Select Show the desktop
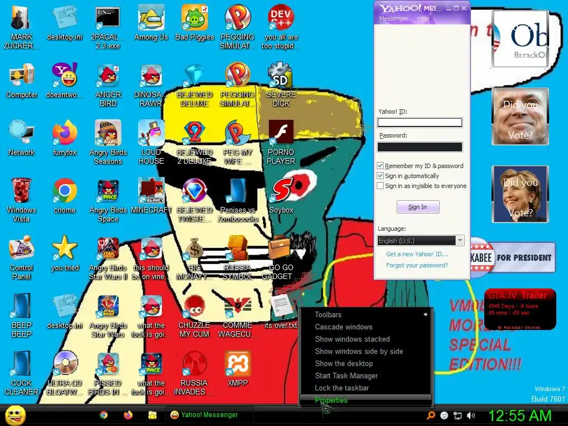The height and width of the screenshot is (426, 568). [x=366, y=363]
